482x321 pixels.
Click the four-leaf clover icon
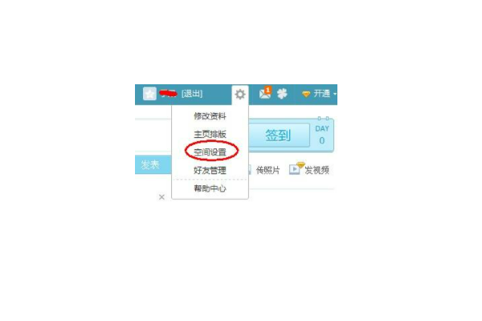(x=282, y=94)
